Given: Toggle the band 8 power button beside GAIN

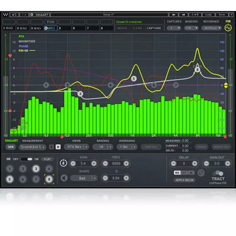Looking at the screenshot, I should coord(63,163).
